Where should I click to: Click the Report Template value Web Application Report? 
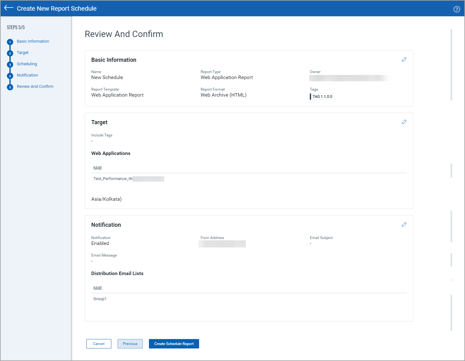point(117,95)
